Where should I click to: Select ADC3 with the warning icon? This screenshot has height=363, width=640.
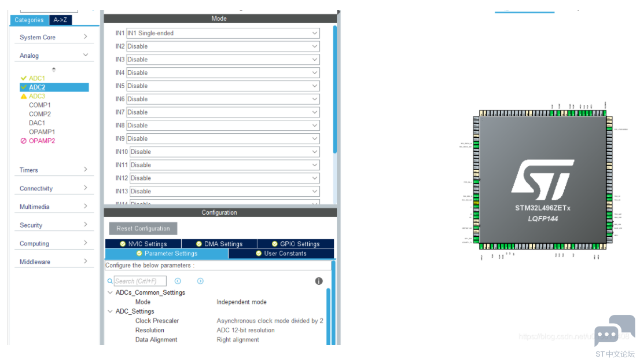pos(36,96)
